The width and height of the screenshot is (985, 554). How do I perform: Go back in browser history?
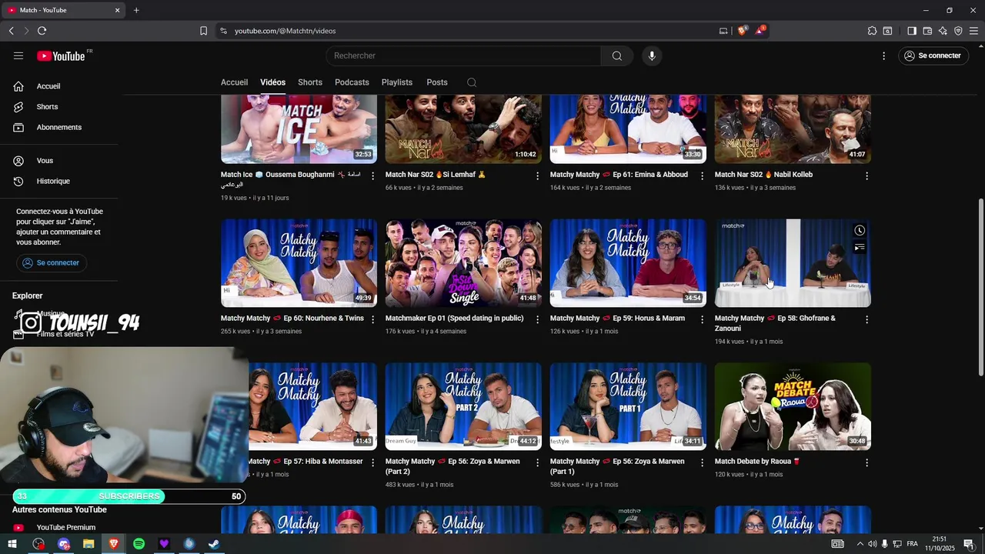(x=11, y=31)
